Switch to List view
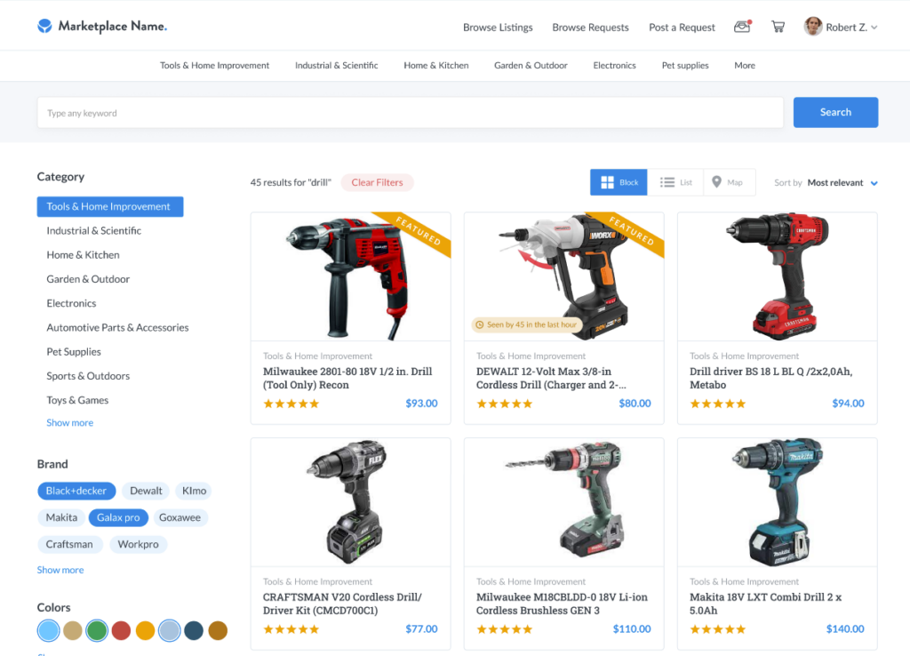This screenshot has width=910, height=656. pos(675,182)
